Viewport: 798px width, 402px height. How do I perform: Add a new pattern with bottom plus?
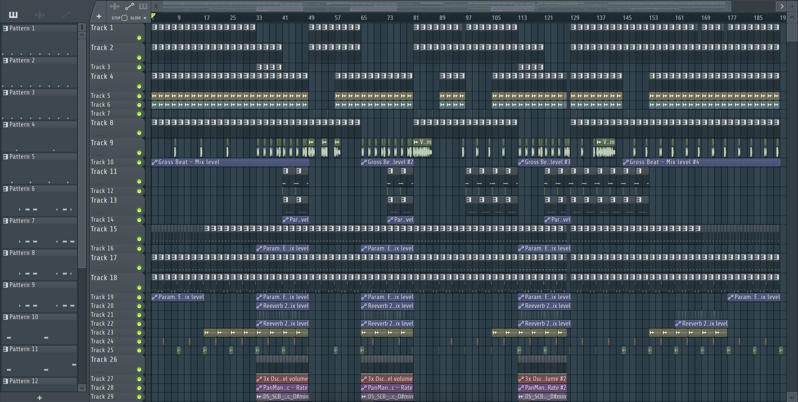[x=39, y=398]
